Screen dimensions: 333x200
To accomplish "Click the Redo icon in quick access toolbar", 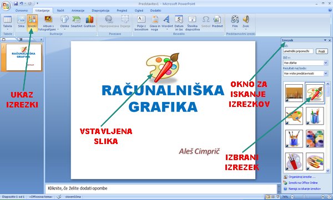I will point(30,4).
